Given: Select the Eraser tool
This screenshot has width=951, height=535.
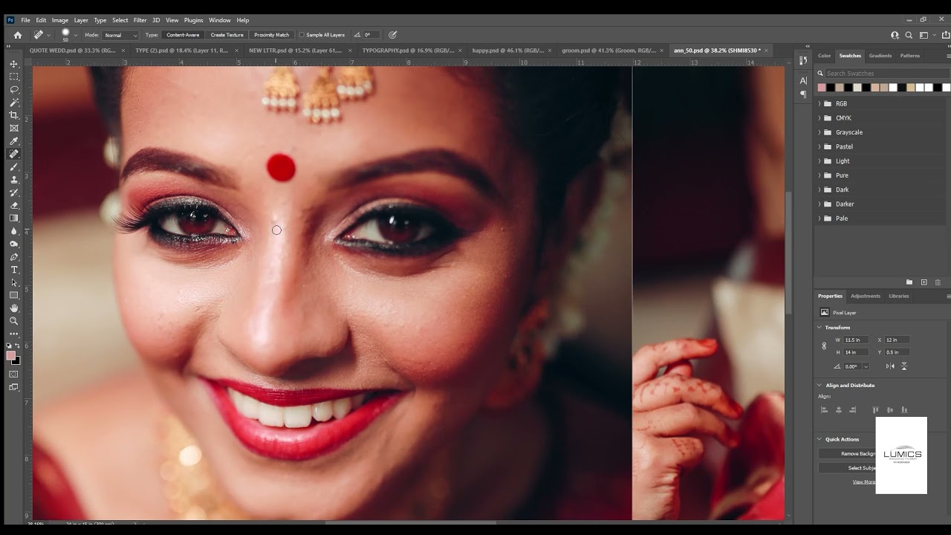Looking at the screenshot, I should [x=13, y=205].
